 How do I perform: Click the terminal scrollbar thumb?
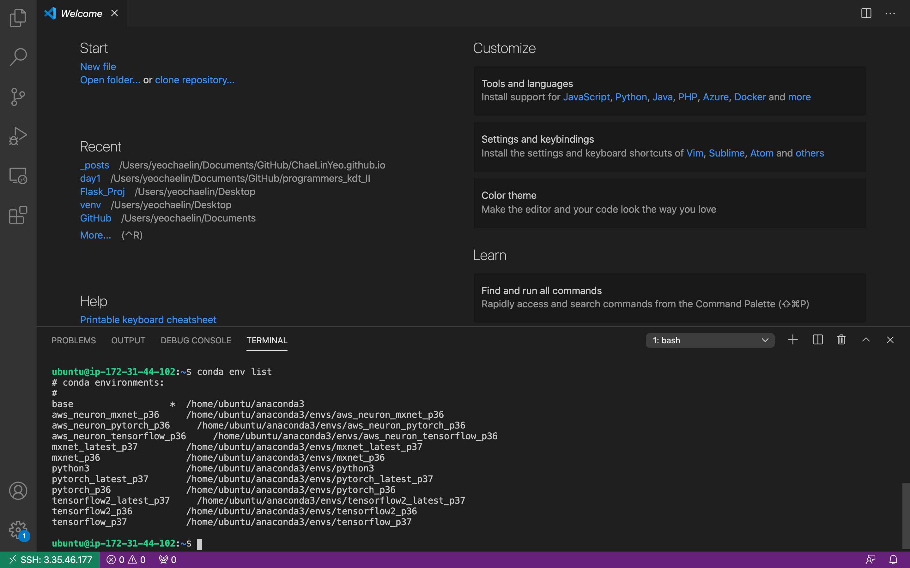906,516
